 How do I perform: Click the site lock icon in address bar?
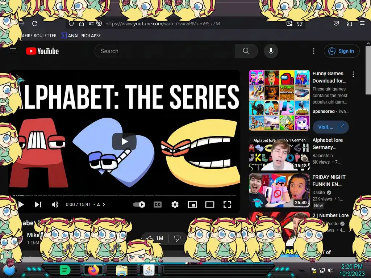[x=82, y=24]
